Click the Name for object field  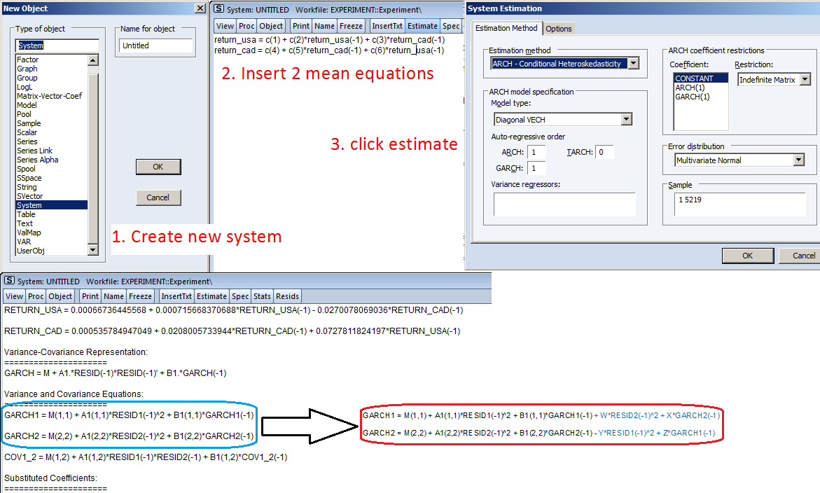(x=155, y=46)
